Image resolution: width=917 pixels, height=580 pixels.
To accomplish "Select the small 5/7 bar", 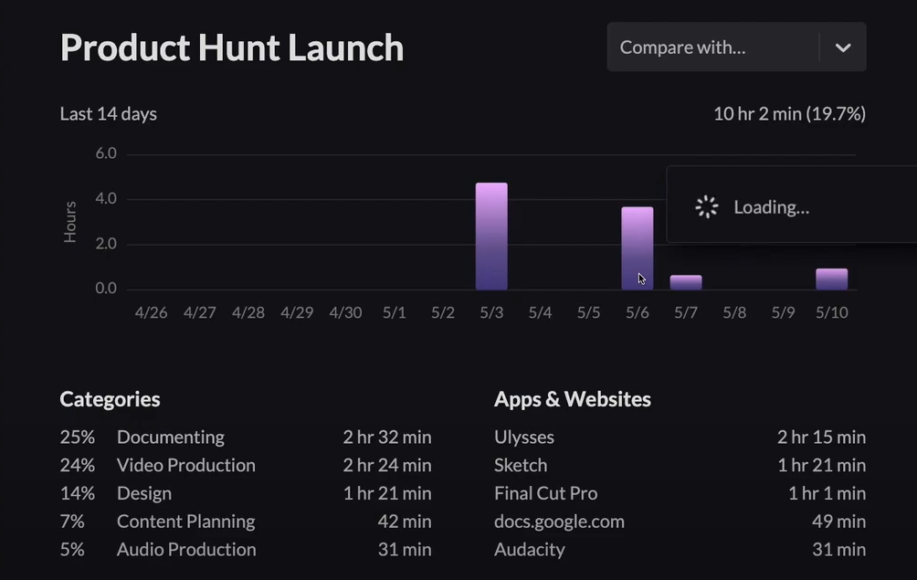I will [x=686, y=282].
